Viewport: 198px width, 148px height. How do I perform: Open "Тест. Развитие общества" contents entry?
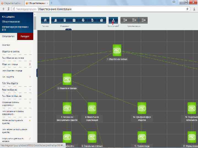click(12, 96)
